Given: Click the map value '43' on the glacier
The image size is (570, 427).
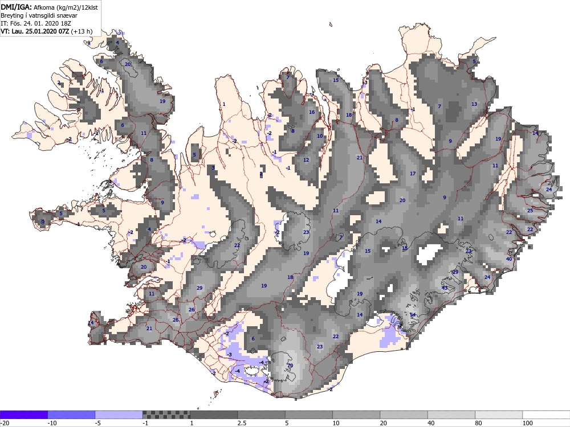Looking at the screenshot, I should click(445, 288).
